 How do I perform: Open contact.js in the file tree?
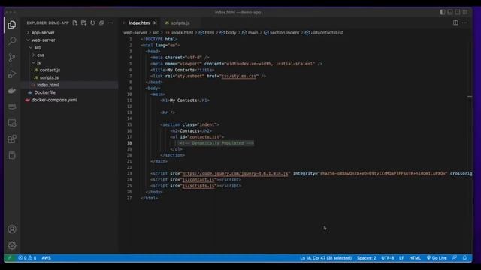click(50, 70)
